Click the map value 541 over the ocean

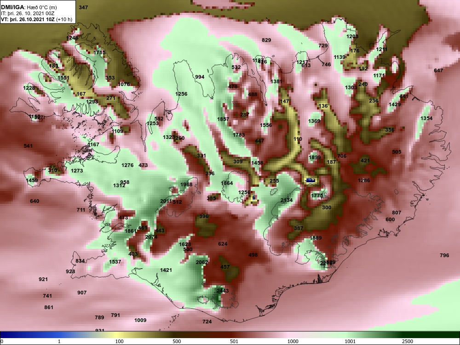coord(28,146)
